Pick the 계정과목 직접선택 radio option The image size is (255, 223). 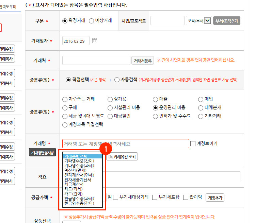pos(65,124)
